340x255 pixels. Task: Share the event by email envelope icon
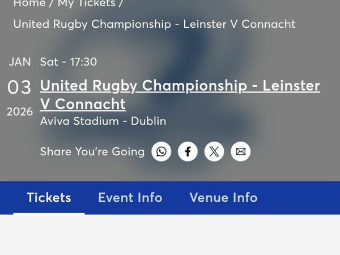tap(240, 152)
